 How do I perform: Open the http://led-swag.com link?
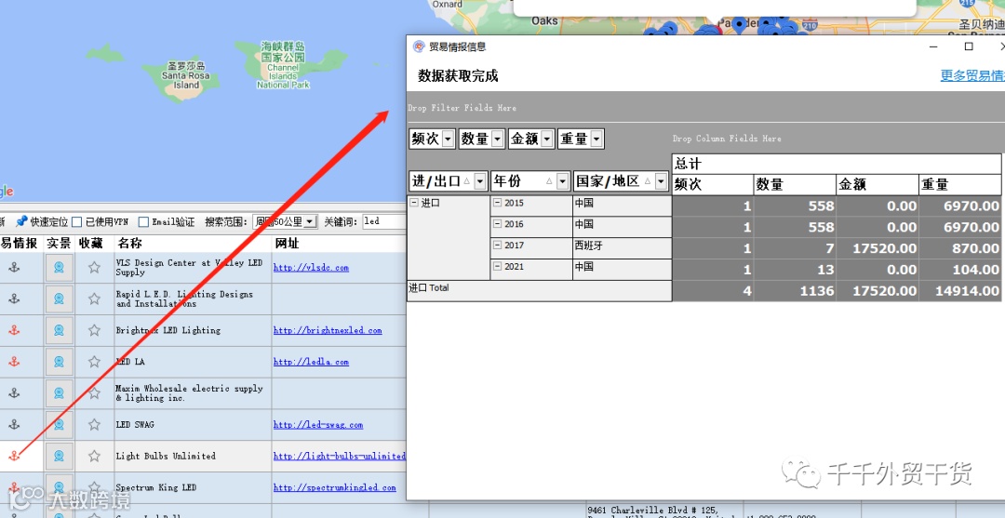318,424
